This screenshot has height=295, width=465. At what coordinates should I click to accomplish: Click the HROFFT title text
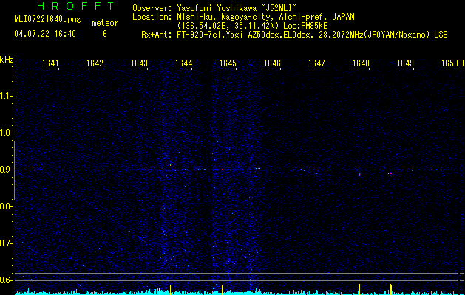click(75, 6)
